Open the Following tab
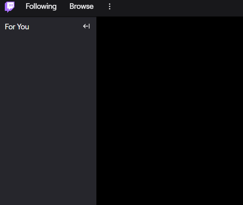This screenshot has width=243, height=205. [41, 6]
